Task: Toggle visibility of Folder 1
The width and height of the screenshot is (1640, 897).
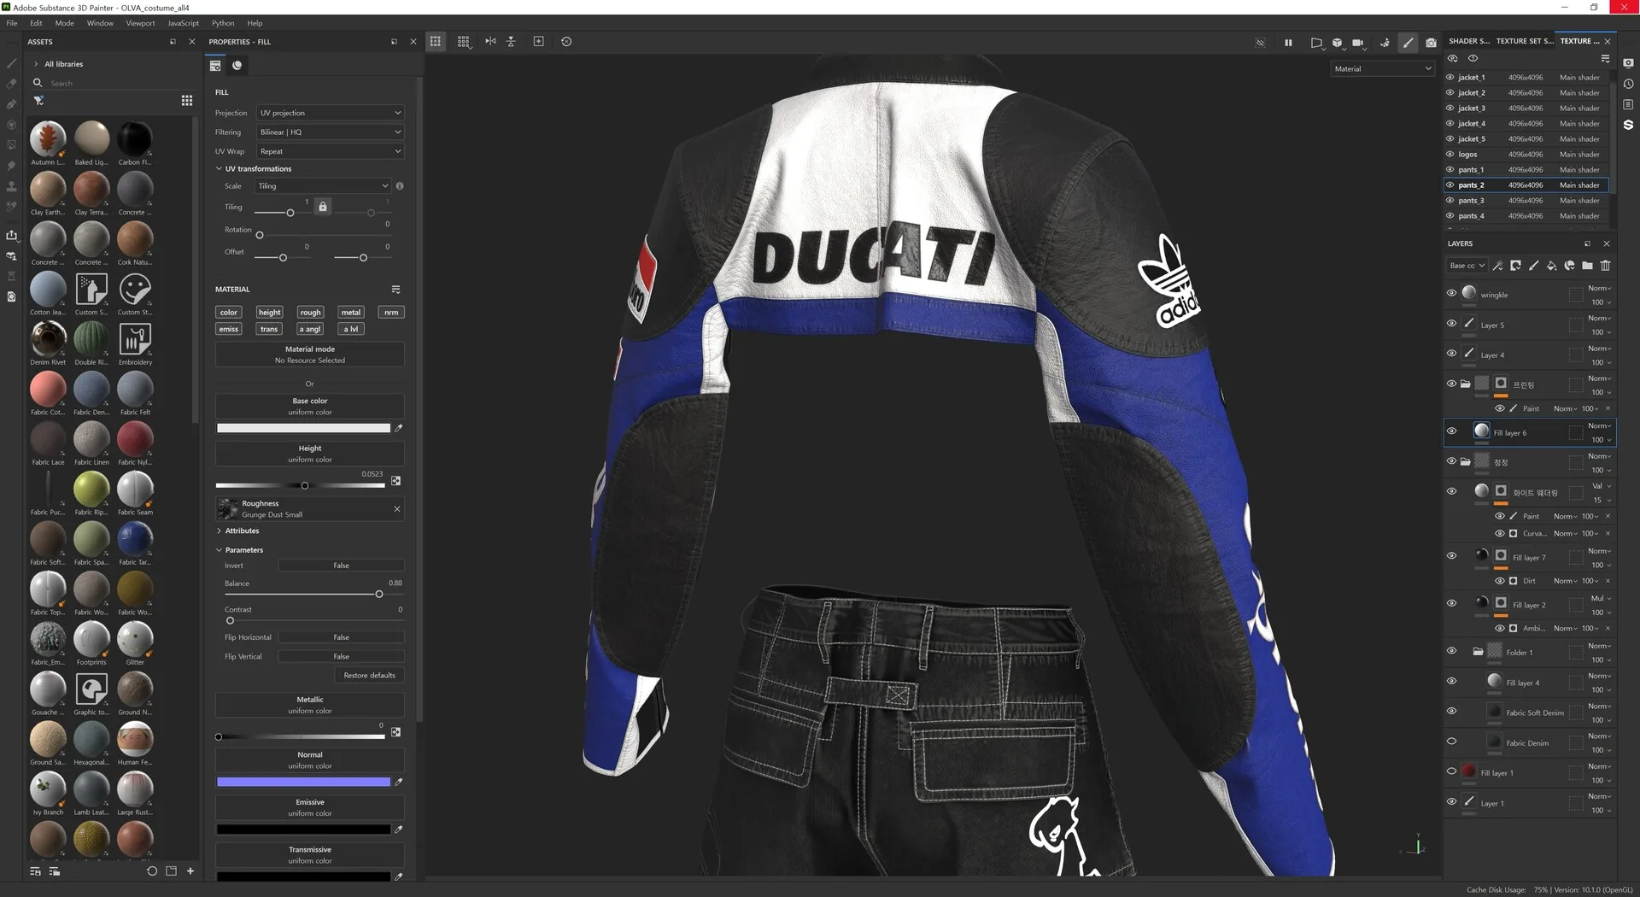Action: (x=1451, y=651)
